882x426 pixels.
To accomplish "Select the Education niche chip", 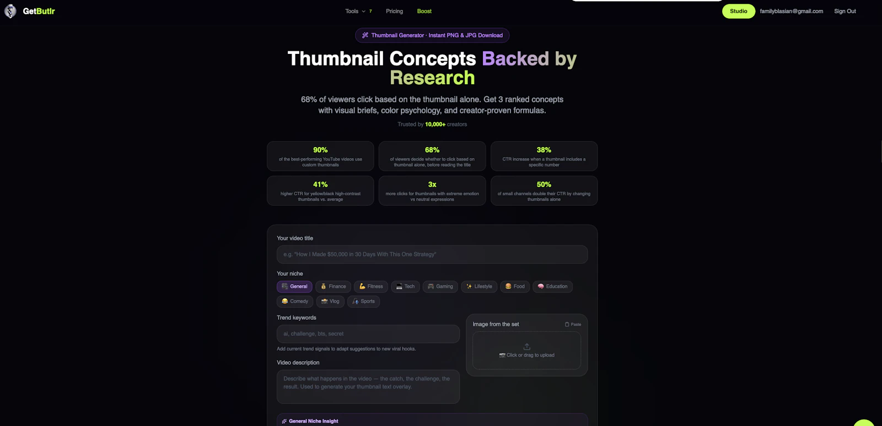I will [x=552, y=286].
